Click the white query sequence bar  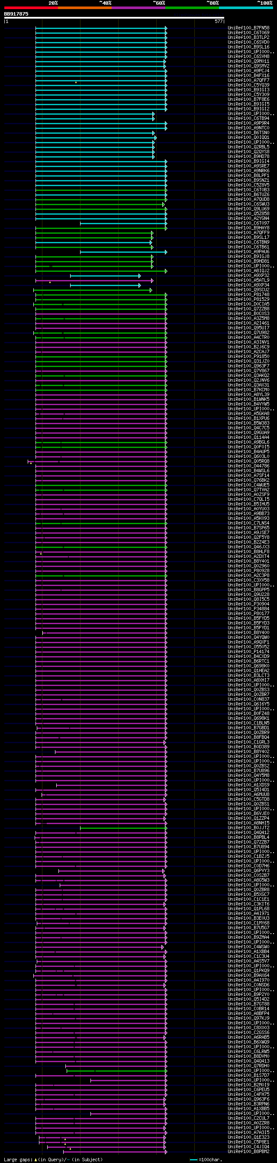coord(114,18)
